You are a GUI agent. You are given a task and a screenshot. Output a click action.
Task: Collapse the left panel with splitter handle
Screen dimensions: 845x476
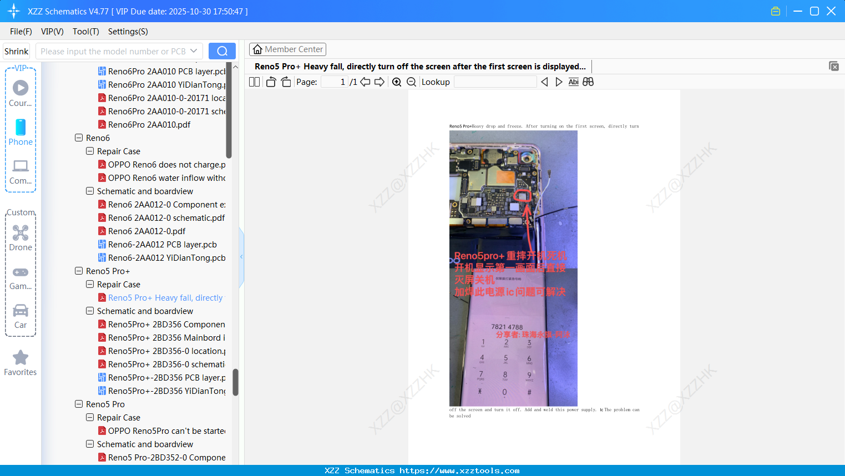(x=241, y=257)
